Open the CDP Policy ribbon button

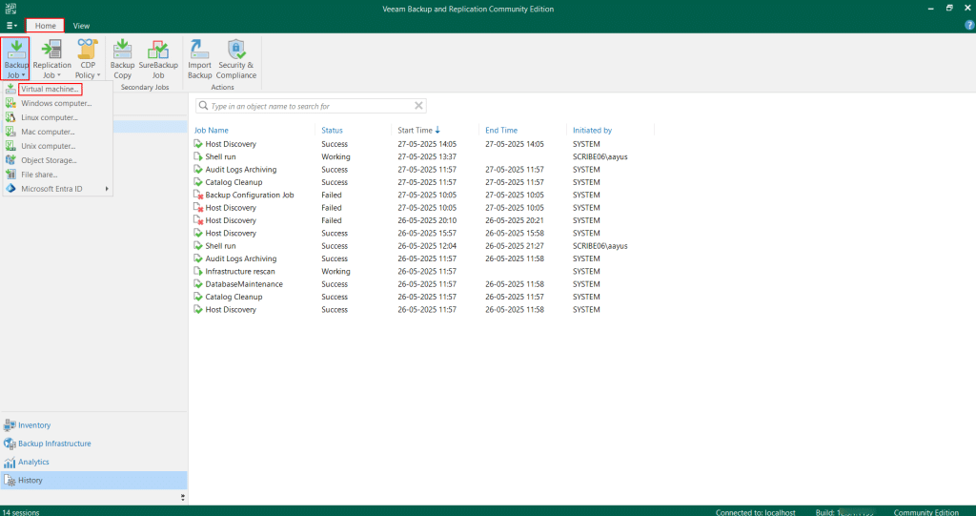click(x=88, y=59)
